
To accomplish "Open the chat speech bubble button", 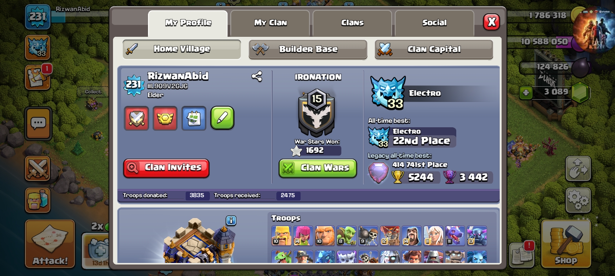I will (x=38, y=123).
